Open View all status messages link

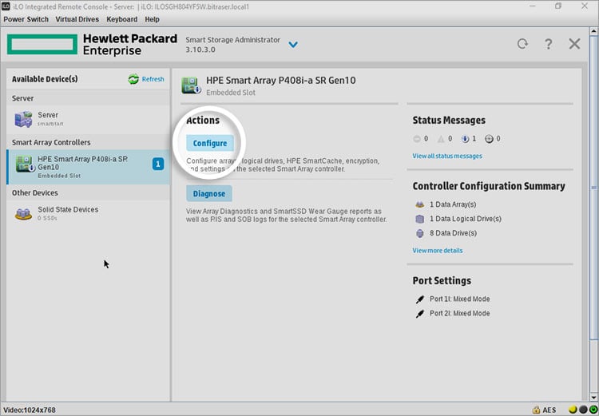pos(447,156)
